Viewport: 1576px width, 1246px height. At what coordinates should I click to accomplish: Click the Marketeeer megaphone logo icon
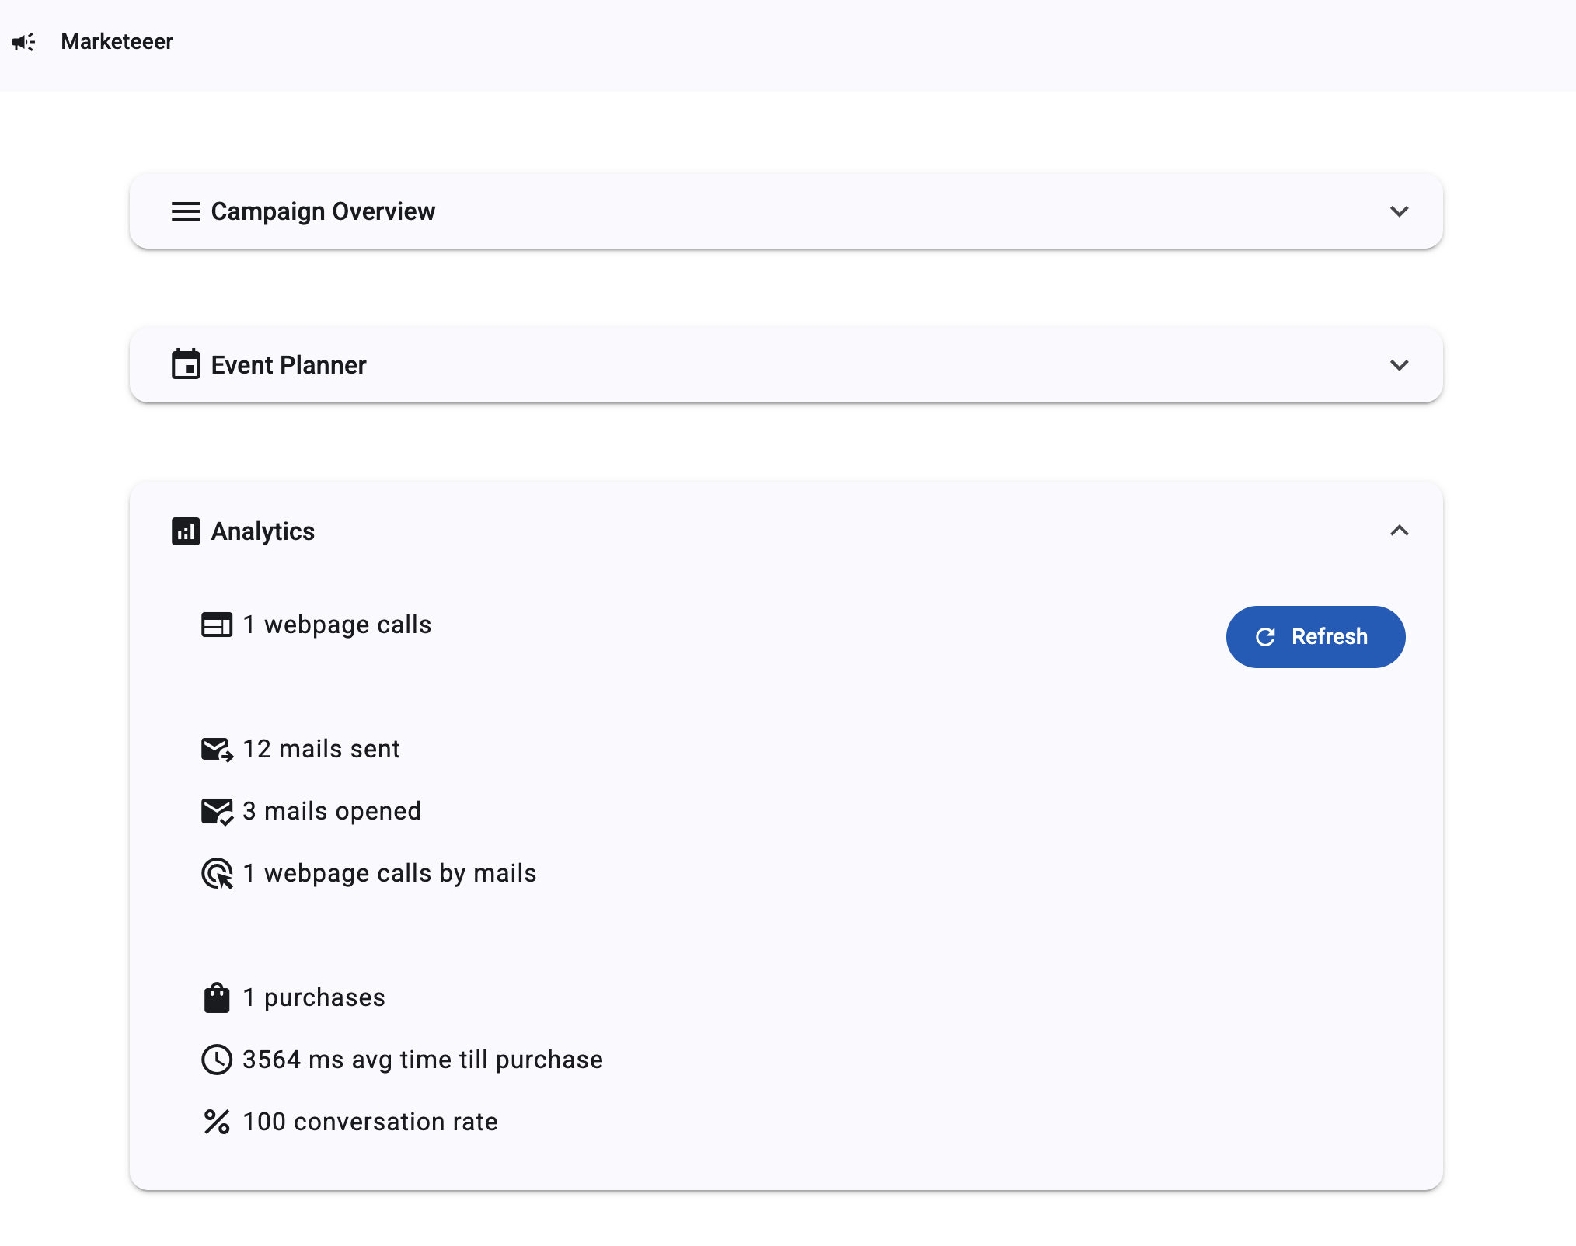(x=23, y=42)
